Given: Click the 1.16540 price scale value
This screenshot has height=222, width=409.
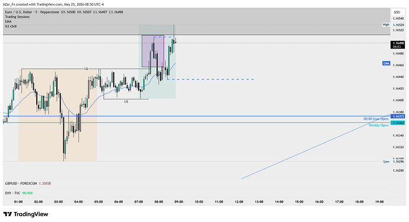Looking at the screenshot, I should pos(398,18).
